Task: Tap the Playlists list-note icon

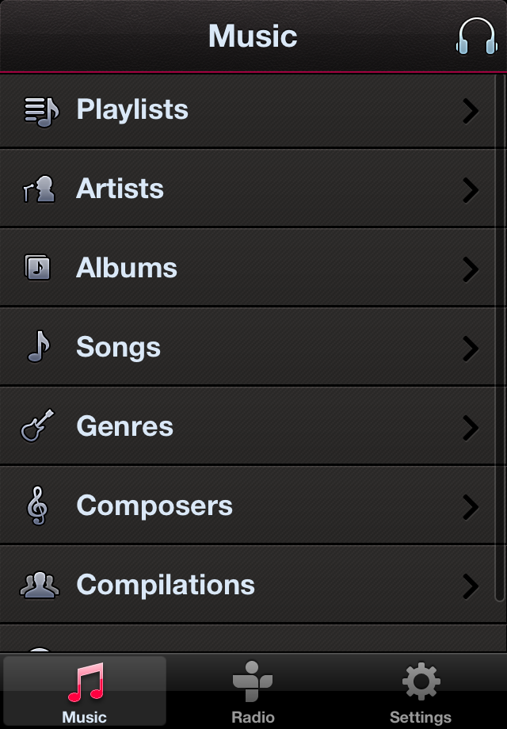Action: coord(40,110)
